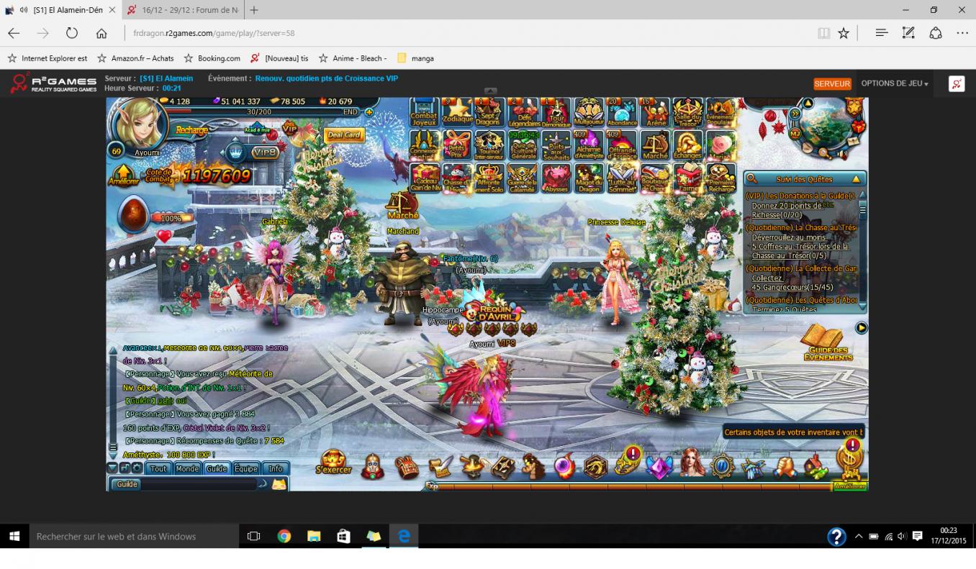
Task: Open the OPTIONS DE JEU dropdown
Action: click(x=894, y=83)
